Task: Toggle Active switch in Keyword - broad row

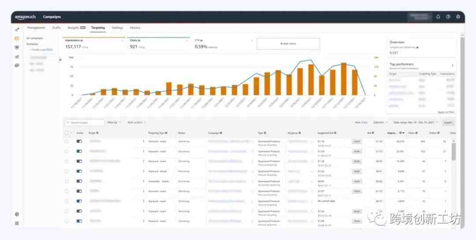Action: click(79, 171)
